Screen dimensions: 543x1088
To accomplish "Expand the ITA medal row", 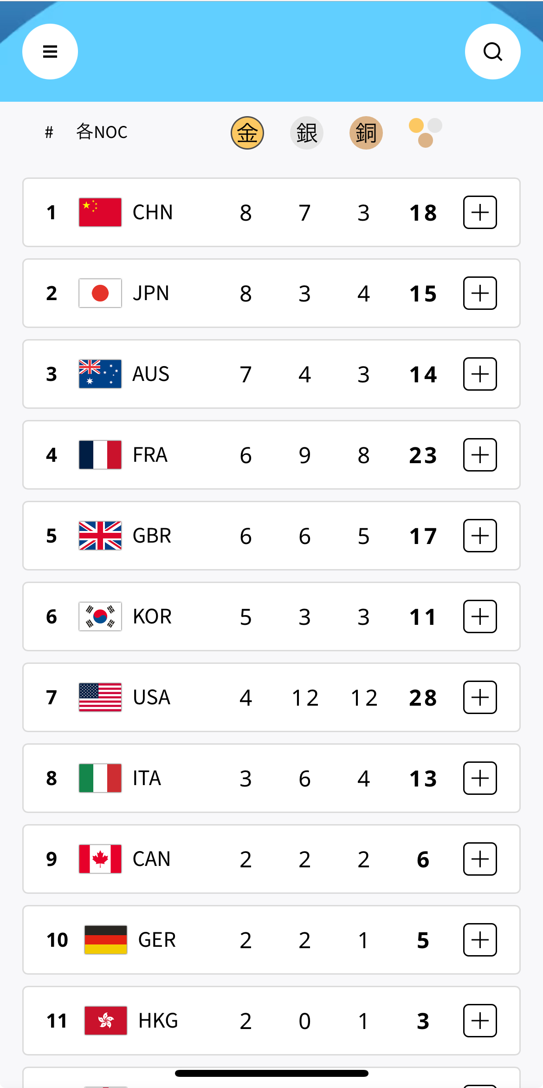I will click(480, 778).
